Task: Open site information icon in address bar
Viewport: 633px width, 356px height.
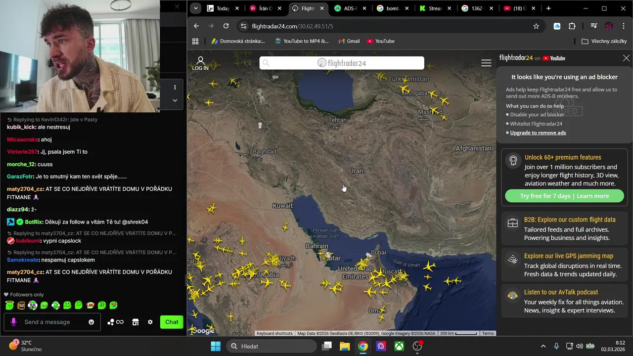Action: coord(243,26)
